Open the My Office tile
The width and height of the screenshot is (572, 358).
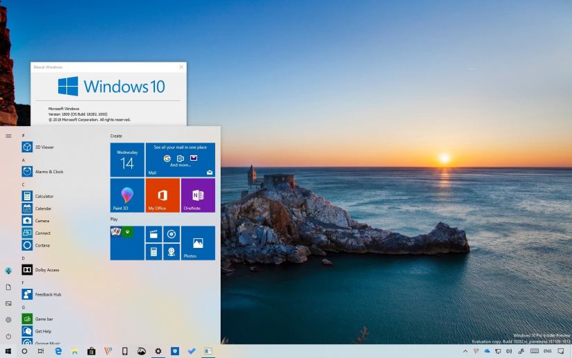[x=163, y=195]
